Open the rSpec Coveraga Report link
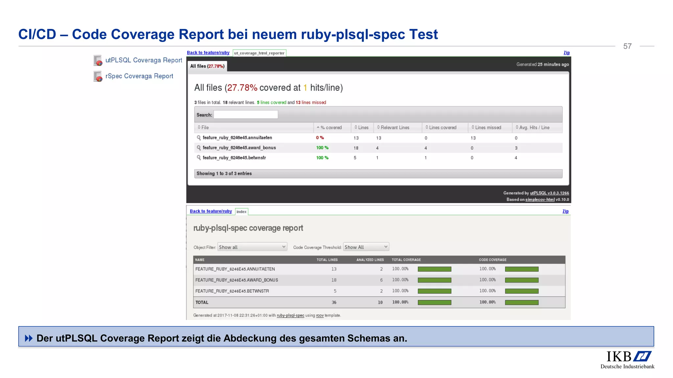The height and width of the screenshot is (378, 673). click(x=139, y=76)
